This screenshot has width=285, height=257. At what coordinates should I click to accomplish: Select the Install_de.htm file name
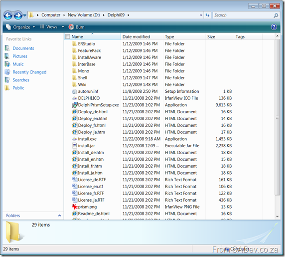pyautogui.click(x=91, y=153)
